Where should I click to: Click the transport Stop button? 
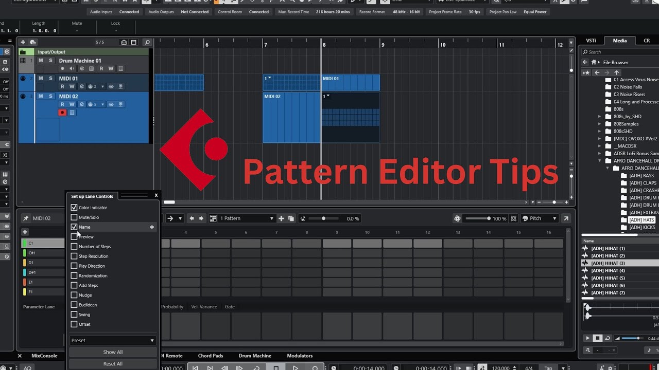tap(276, 368)
